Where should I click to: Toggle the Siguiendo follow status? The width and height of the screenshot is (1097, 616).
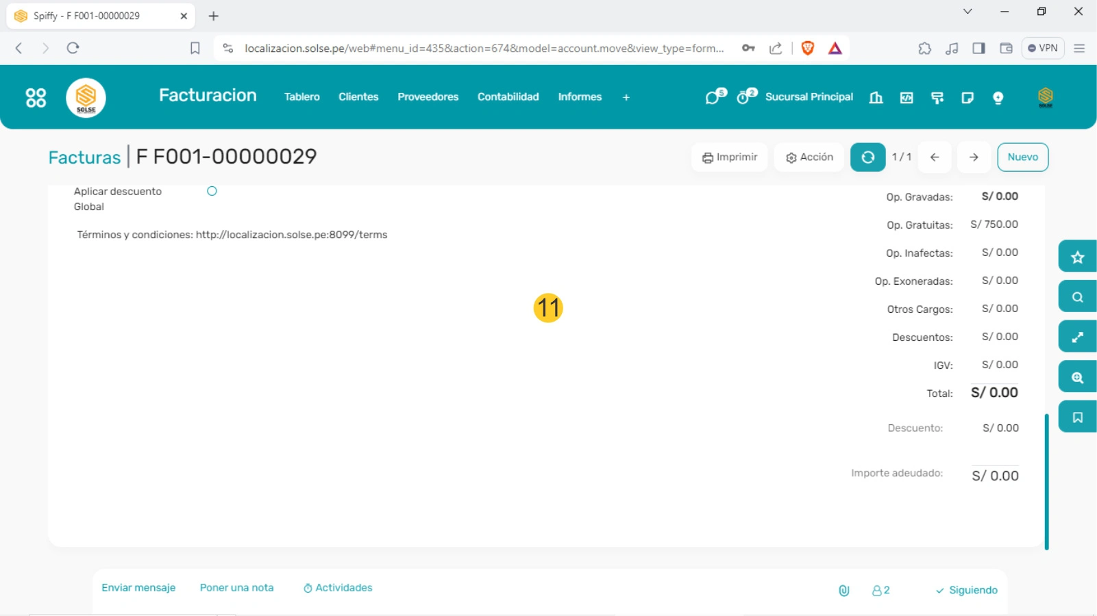pyautogui.click(x=967, y=590)
